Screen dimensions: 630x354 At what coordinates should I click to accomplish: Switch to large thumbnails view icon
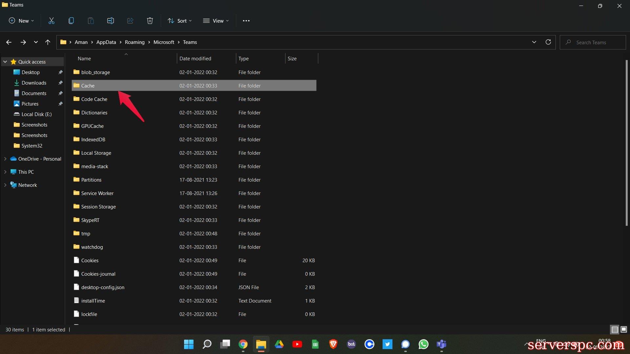[x=624, y=329]
